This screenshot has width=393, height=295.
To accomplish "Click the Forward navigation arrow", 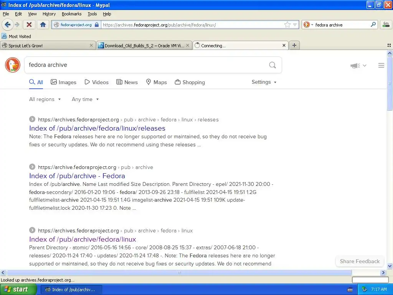I will point(17,25).
